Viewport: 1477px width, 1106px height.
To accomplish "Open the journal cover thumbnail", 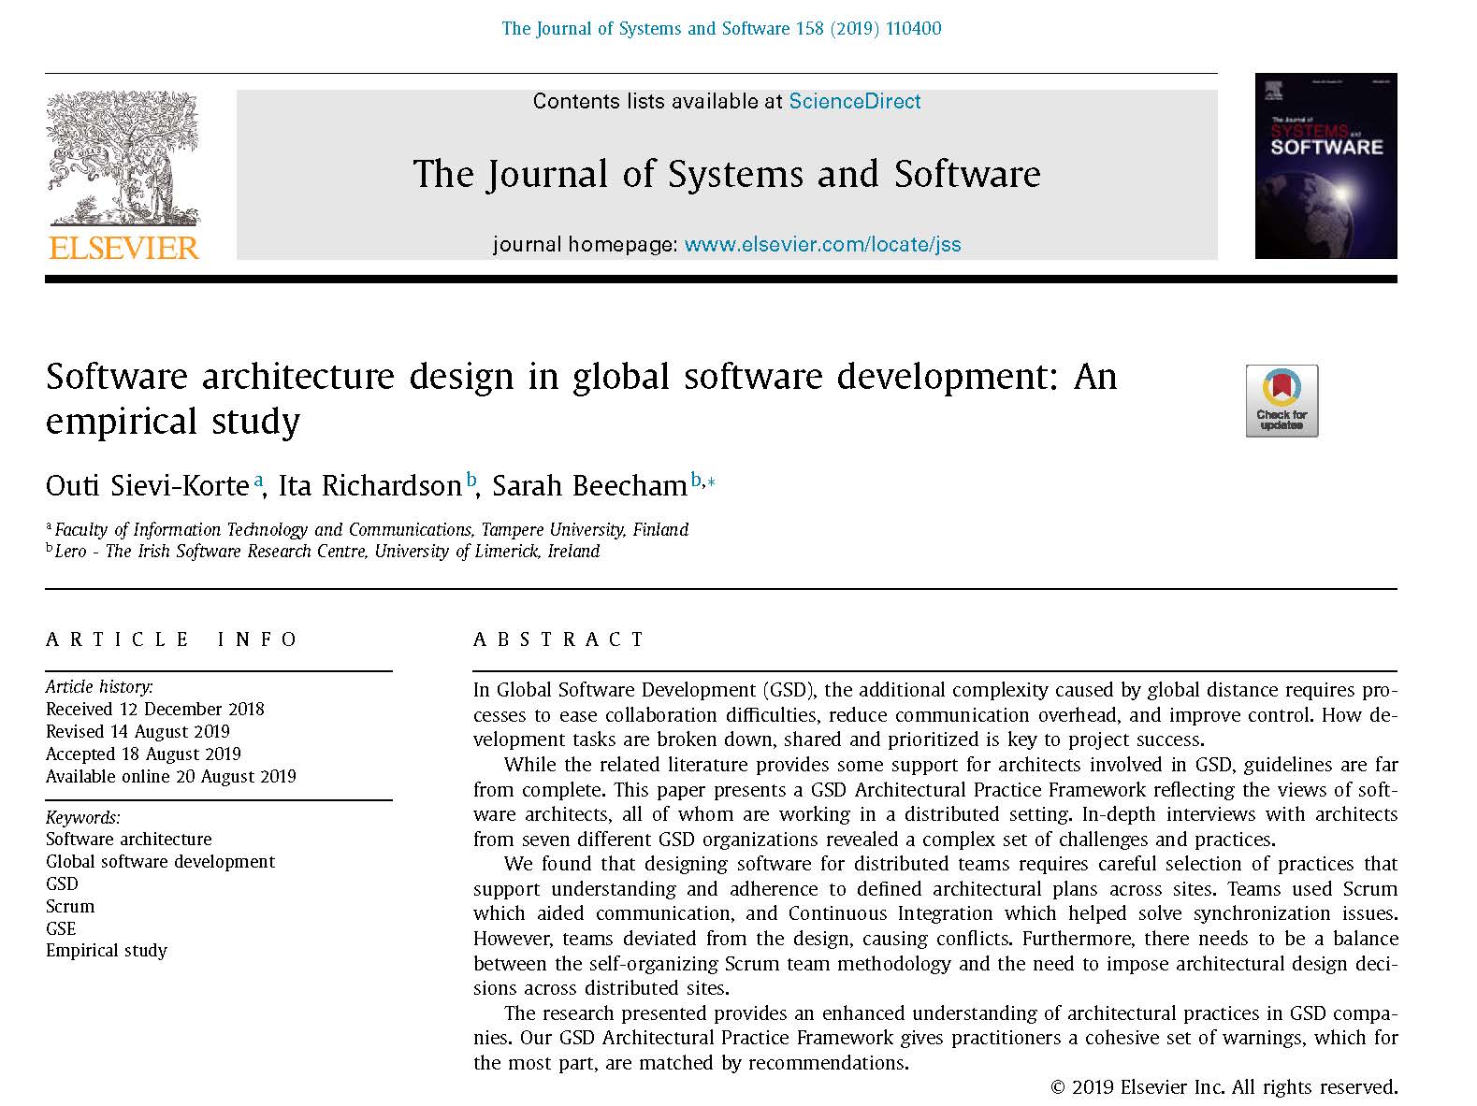I will [x=1325, y=165].
